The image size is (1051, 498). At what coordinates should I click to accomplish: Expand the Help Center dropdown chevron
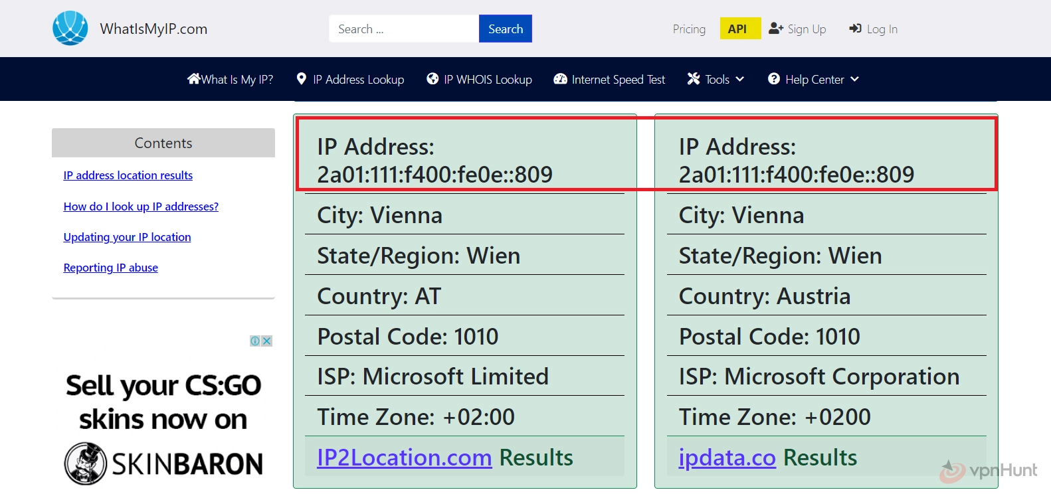pyautogui.click(x=855, y=79)
